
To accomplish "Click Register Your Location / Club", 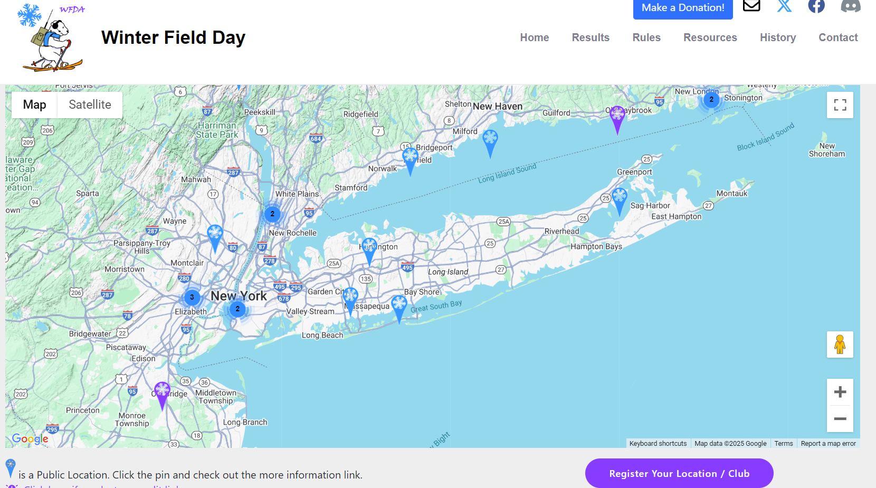I will (679, 473).
